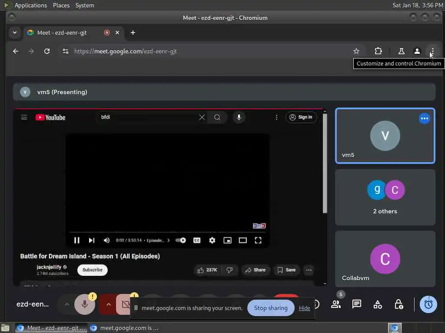Click the video progress bar

click(x=167, y=232)
